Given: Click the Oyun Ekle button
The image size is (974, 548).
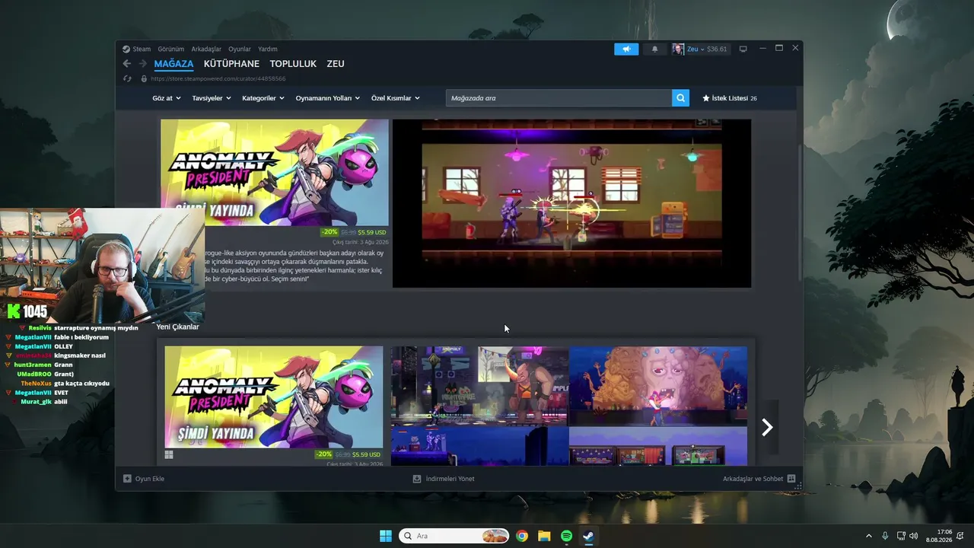Looking at the screenshot, I should coord(144,479).
